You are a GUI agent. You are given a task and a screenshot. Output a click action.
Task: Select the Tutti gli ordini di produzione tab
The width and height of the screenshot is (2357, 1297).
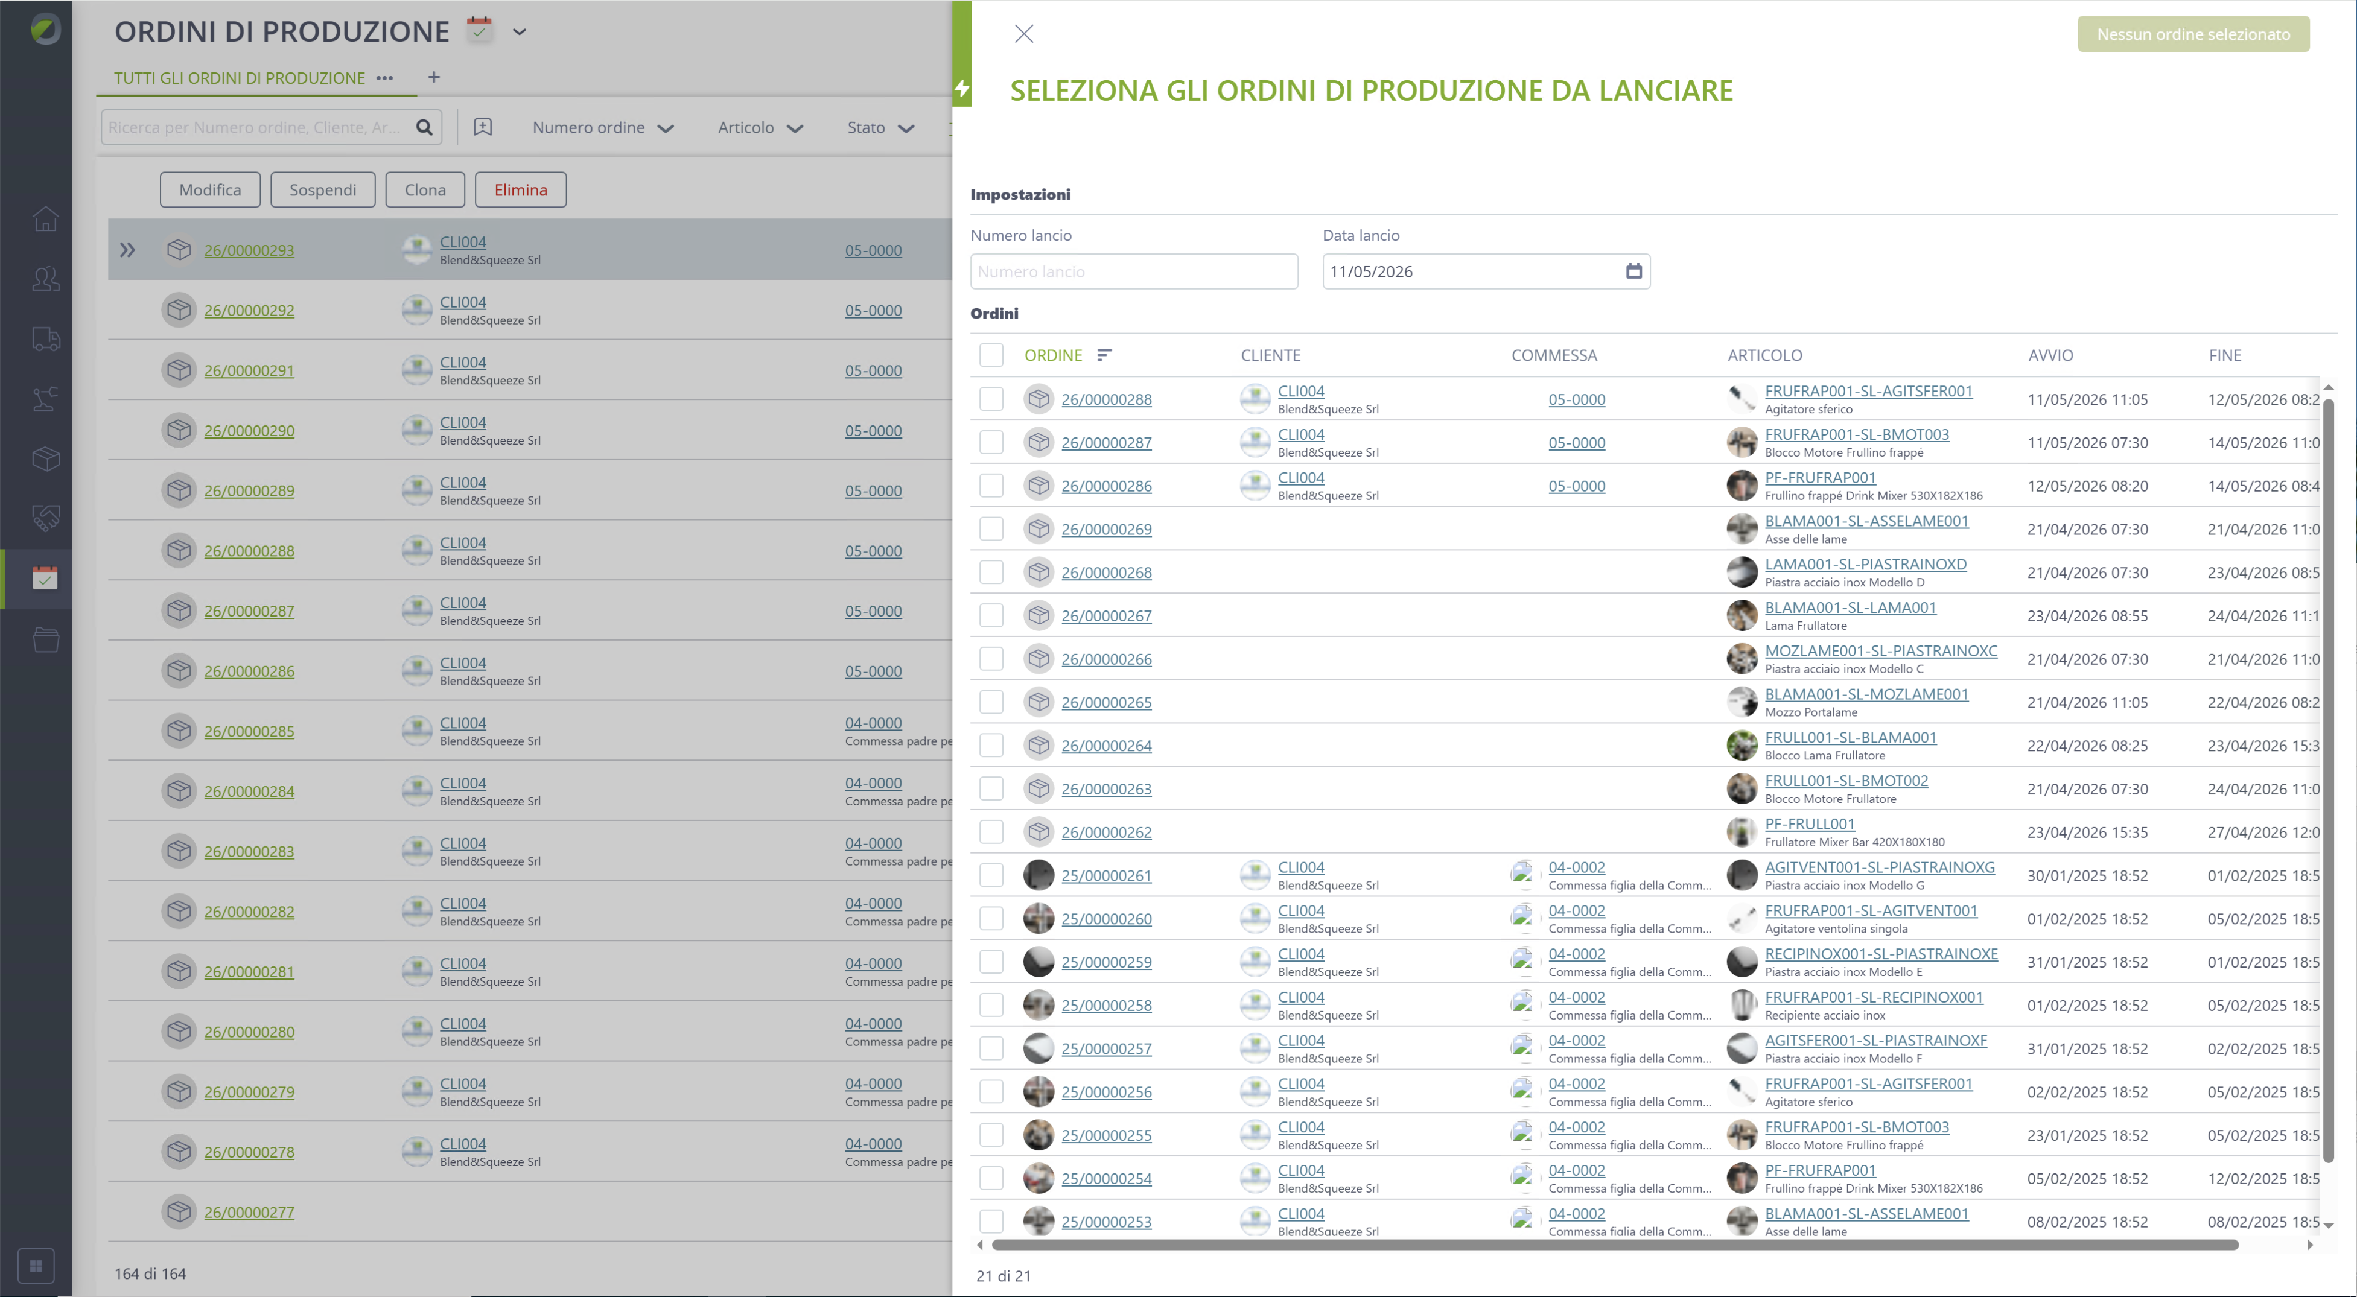click(240, 78)
